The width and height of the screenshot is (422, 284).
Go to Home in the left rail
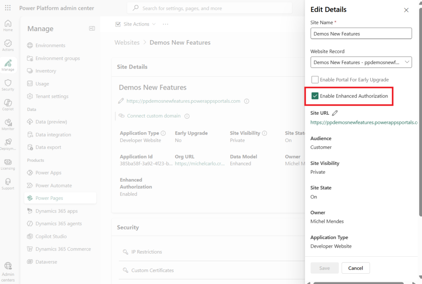(x=8, y=26)
